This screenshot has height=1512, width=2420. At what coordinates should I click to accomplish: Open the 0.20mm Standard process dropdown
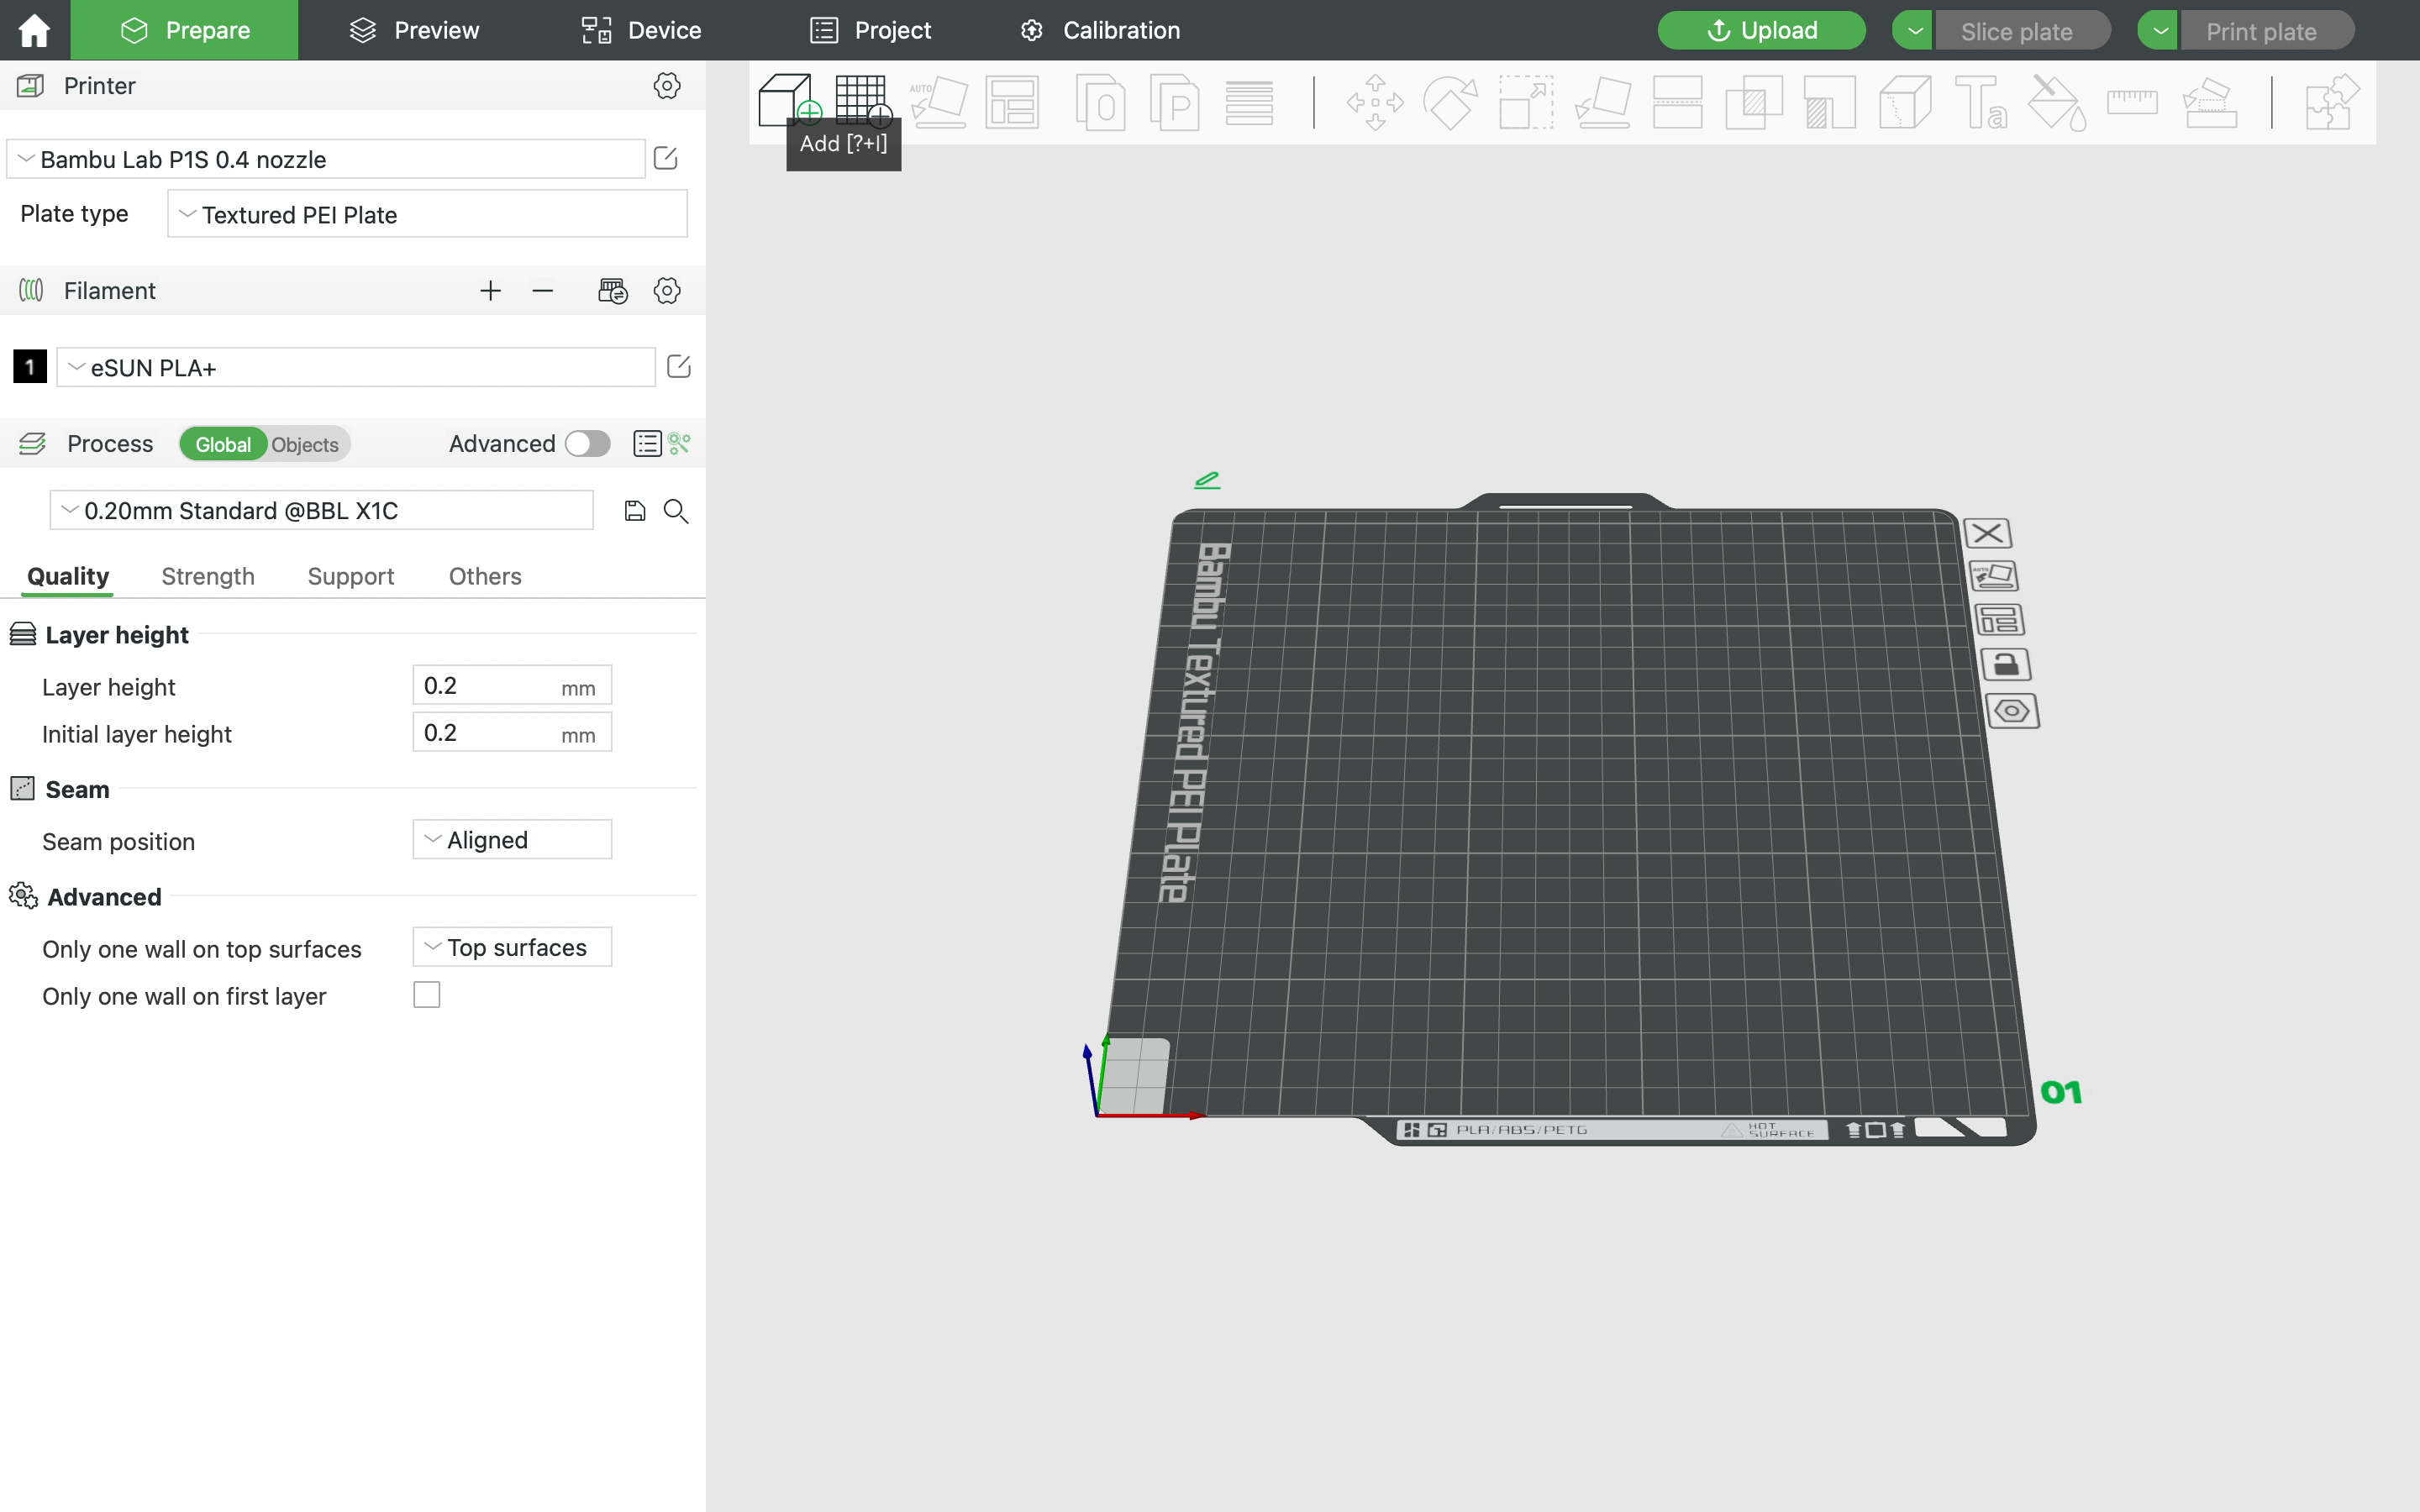pyautogui.click(x=322, y=510)
